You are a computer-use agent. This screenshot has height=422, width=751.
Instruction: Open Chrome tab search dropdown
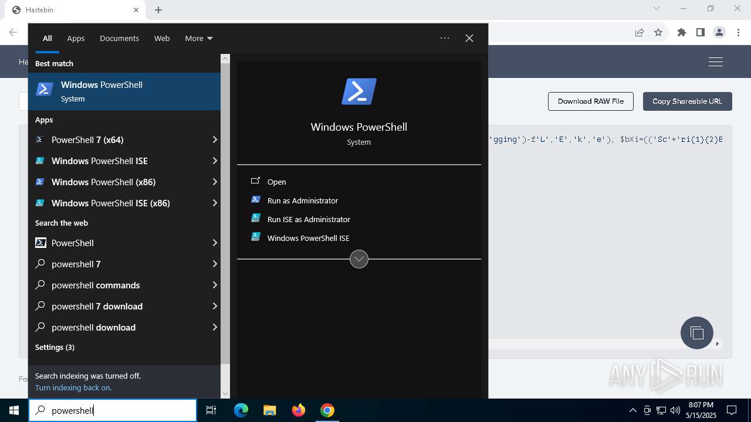tap(657, 9)
